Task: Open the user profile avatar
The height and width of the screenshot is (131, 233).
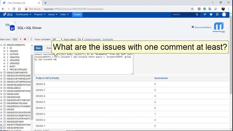Action: [x=224, y=15]
